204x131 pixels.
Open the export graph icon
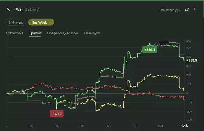[187, 10]
